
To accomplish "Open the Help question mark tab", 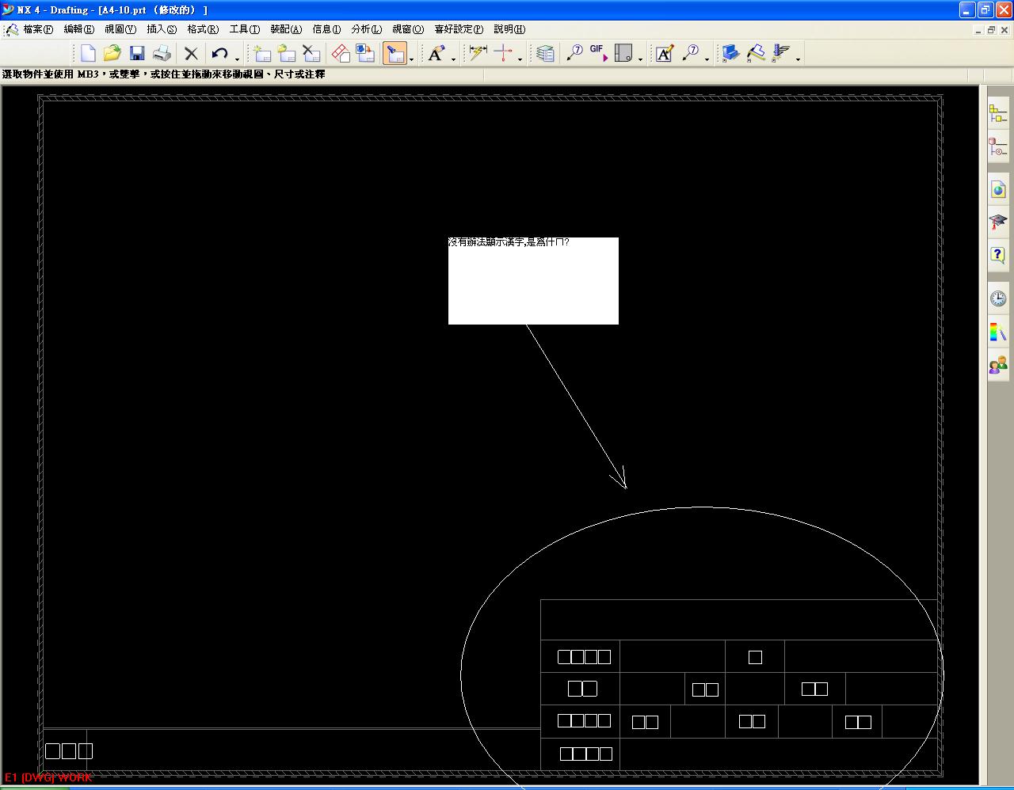I will [x=998, y=255].
